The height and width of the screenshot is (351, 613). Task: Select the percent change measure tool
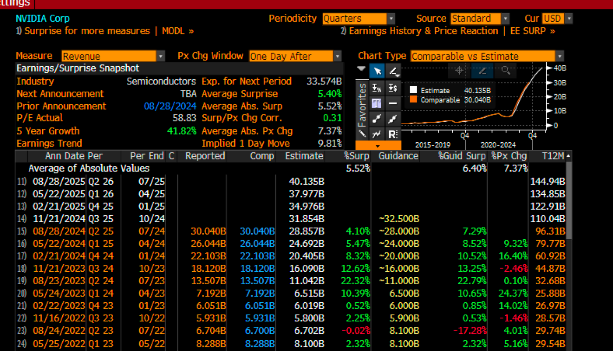tap(377, 87)
